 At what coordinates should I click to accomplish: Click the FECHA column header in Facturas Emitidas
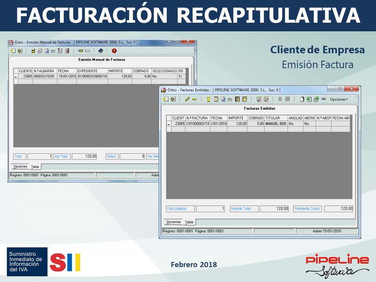click(219, 118)
